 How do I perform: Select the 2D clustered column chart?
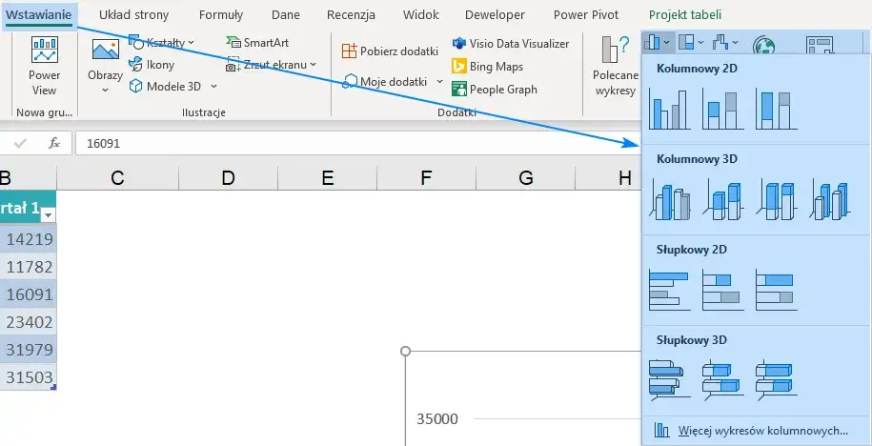point(669,109)
